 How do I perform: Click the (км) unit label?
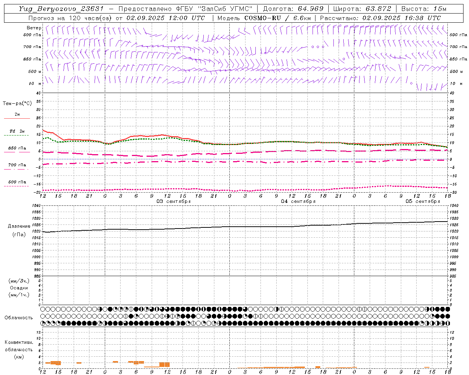point(19,356)
